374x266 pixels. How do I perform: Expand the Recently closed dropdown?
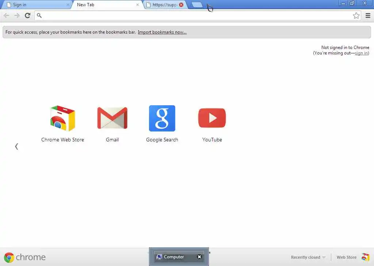(x=308, y=257)
